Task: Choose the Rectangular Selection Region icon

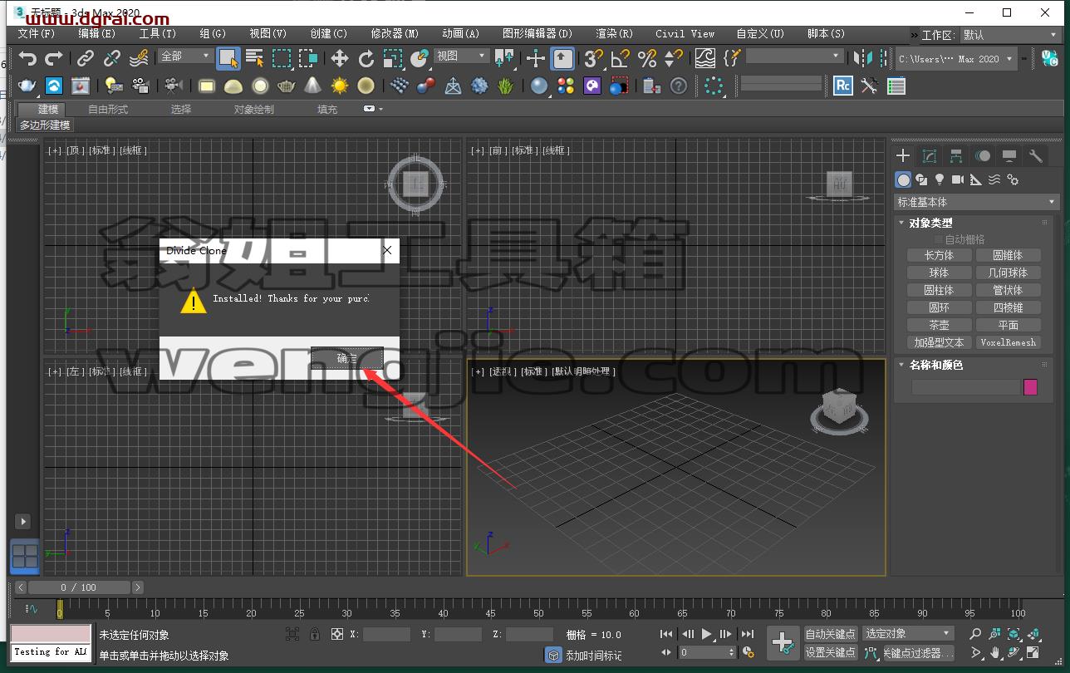Action: coord(282,58)
